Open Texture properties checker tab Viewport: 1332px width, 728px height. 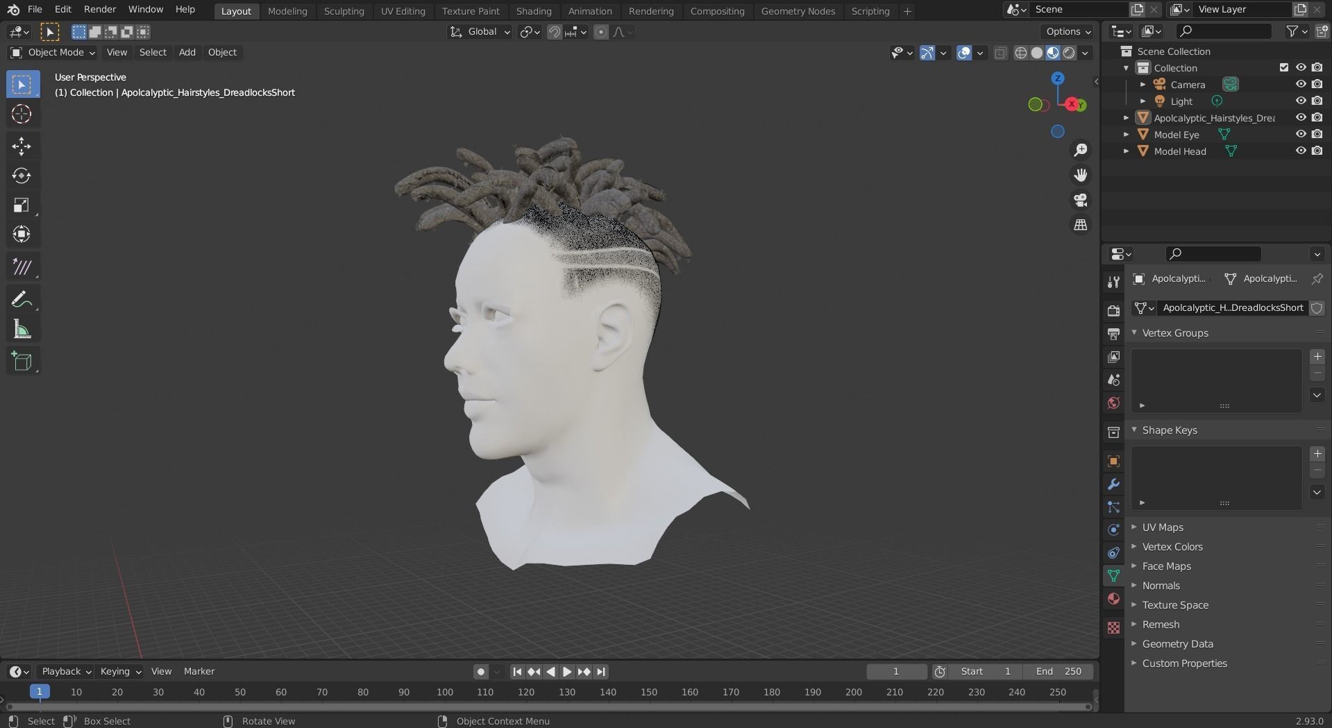coord(1113,627)
